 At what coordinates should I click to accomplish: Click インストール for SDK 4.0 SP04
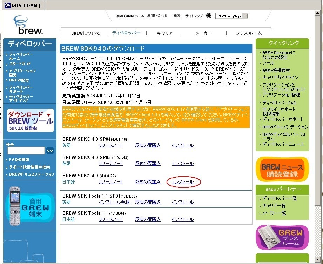(x=183, y=145)
